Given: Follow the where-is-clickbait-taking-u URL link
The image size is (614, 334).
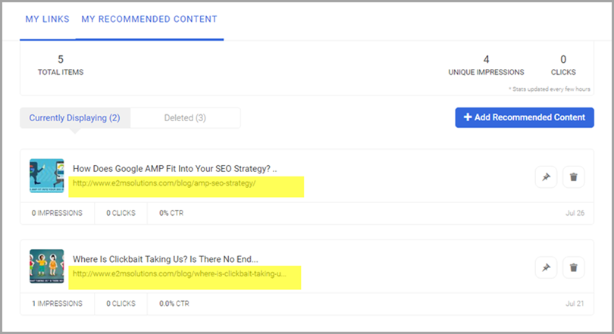Looking at the screenshot, I should [x=179, y=273].
